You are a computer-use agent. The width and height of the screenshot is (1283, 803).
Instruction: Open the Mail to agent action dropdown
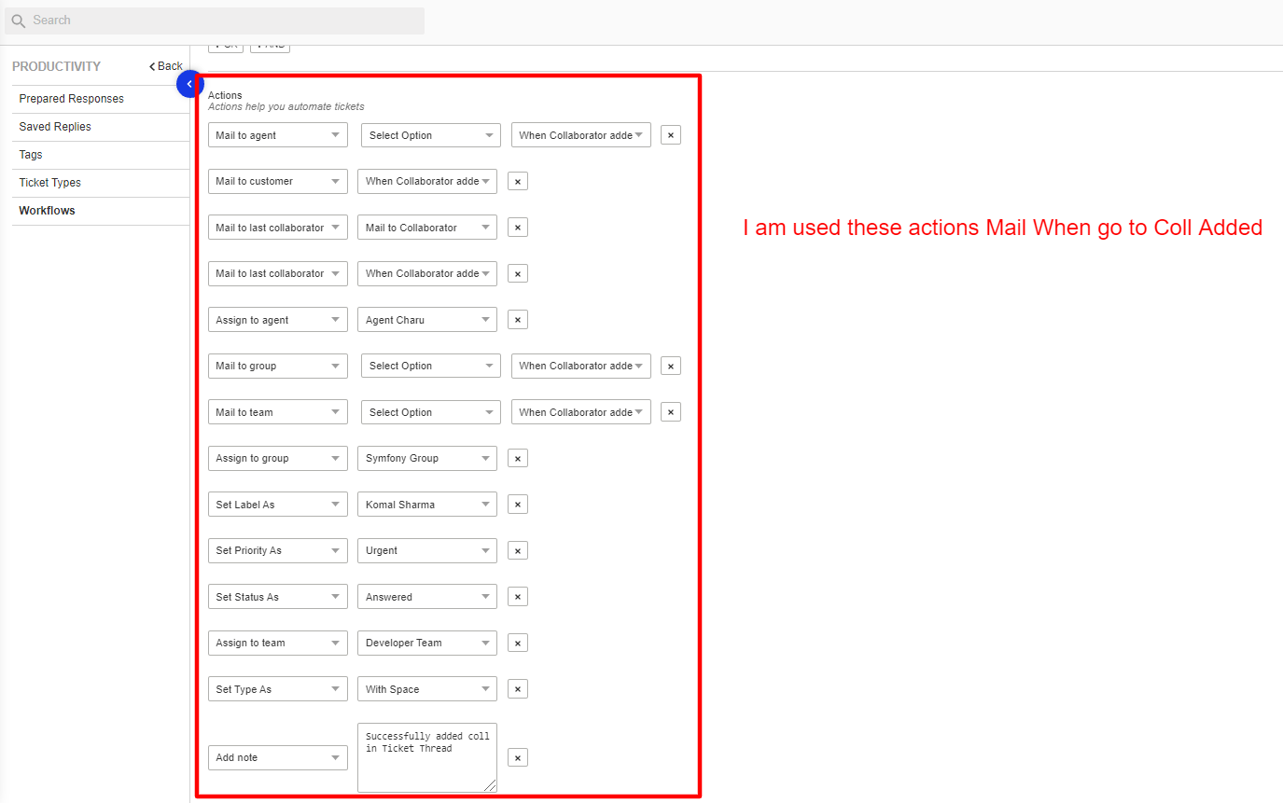pyautogui.click(x=278, y=135)
